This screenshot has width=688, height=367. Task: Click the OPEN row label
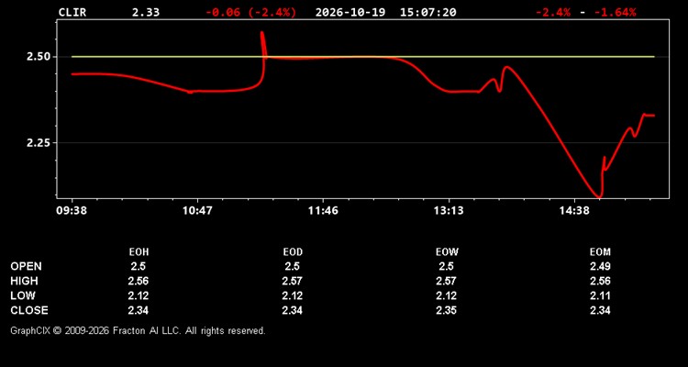[x=27, y=266]
